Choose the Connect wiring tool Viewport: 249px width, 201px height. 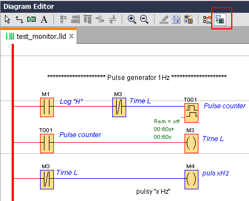point(19,19)
